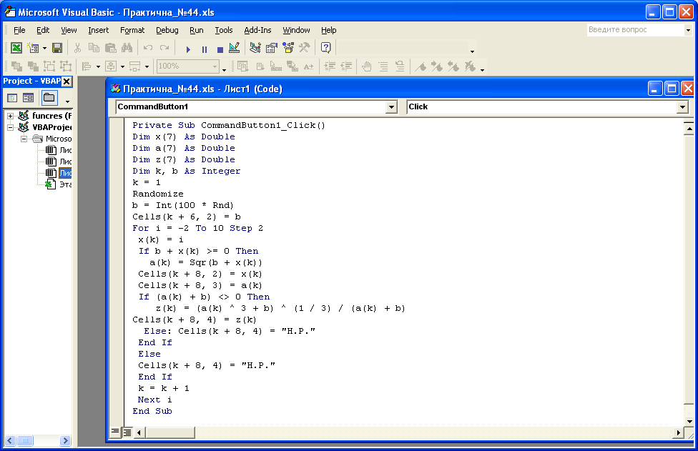Open Object Browser toolbar icon

[288, 48]
